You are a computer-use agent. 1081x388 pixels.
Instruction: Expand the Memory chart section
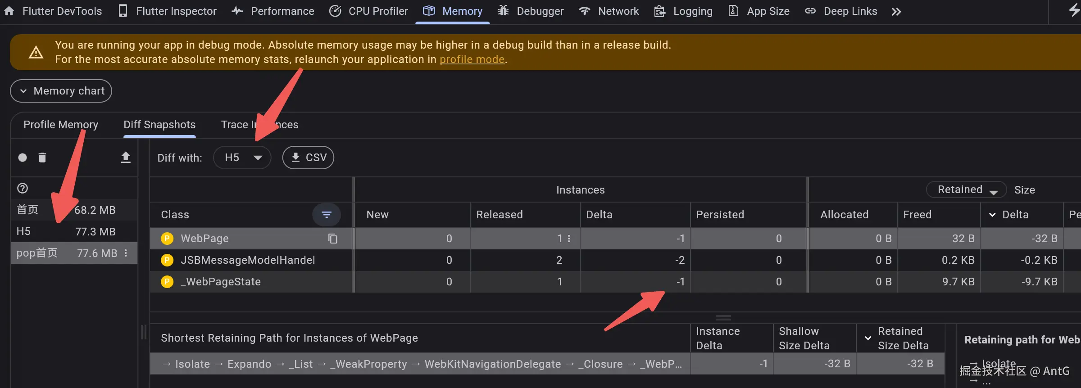(61, 91)
